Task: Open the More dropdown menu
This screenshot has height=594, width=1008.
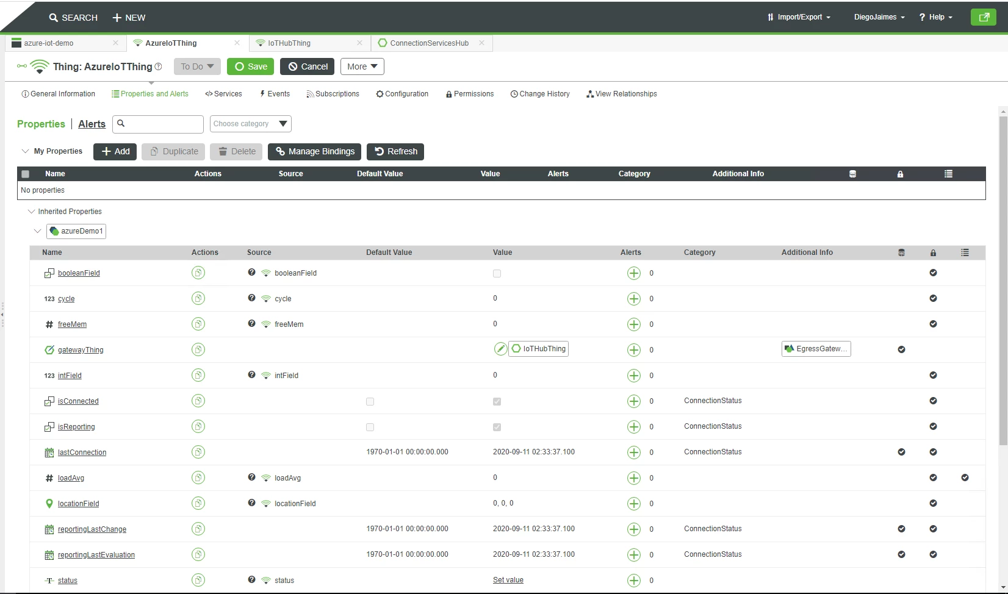Action: [x=362, y=66]
